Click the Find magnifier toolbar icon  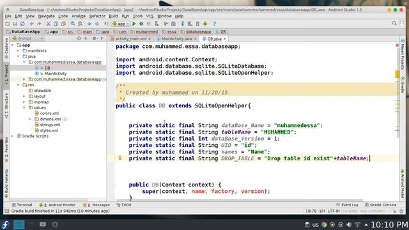(73, 24)
